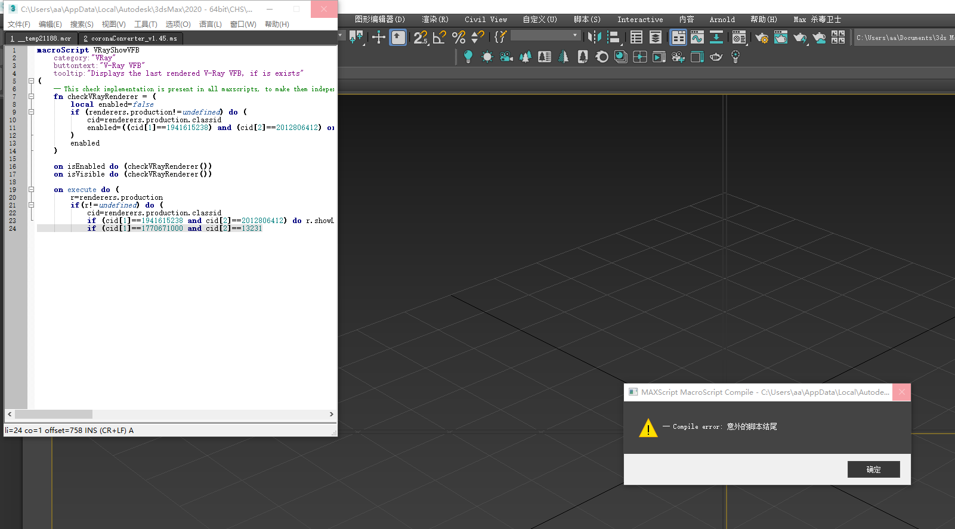
Task: Open the 视图(V) menu in script editor
Action: (113, 24)
